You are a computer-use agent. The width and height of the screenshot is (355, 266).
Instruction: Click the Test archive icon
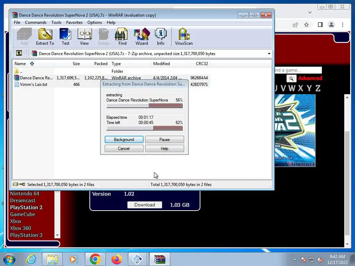[66, 37]
